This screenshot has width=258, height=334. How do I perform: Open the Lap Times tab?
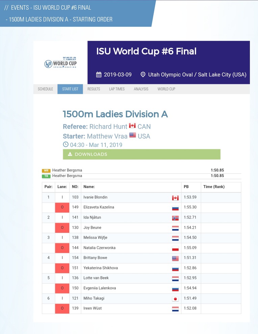coord(117,89)
